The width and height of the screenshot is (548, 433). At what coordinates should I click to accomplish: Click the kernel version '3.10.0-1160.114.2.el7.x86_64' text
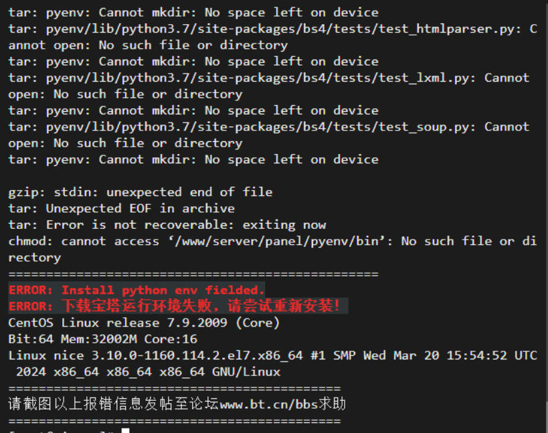coord(197,355)
